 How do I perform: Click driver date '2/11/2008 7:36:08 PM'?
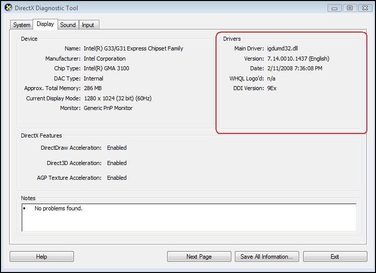tap(294, 68)
